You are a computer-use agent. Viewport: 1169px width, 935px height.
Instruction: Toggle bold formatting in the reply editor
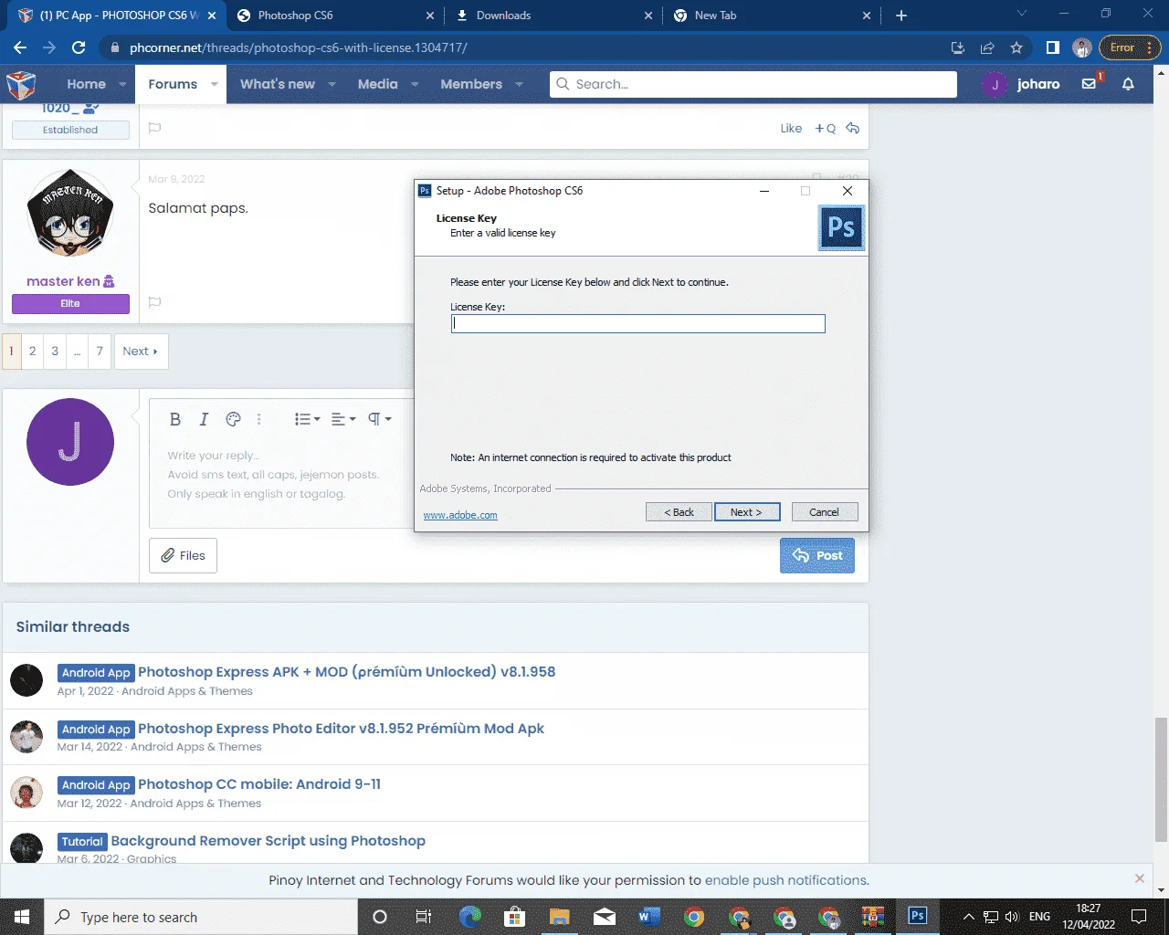point(175,419)
